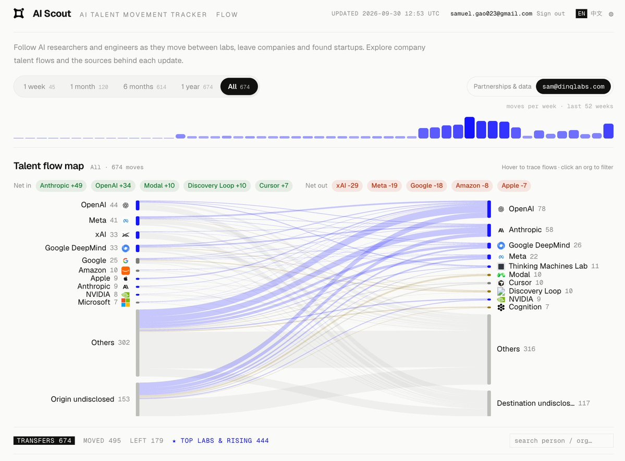Viewport: 625px width, 461px height.
Task: Click the Apple -7 net-out chip
Action: pos(514,185)
